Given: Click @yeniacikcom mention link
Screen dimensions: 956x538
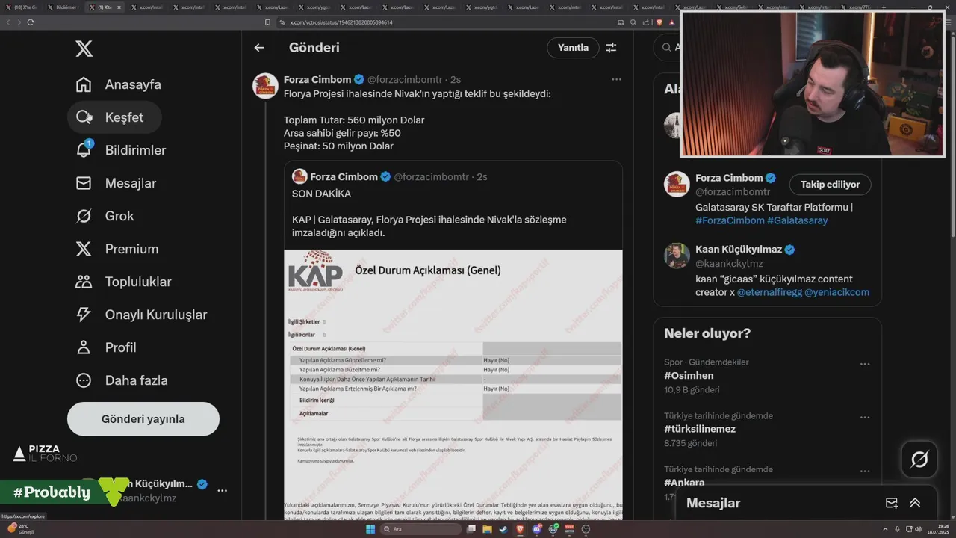Looking at the screenshot, I should pos(836,292).
